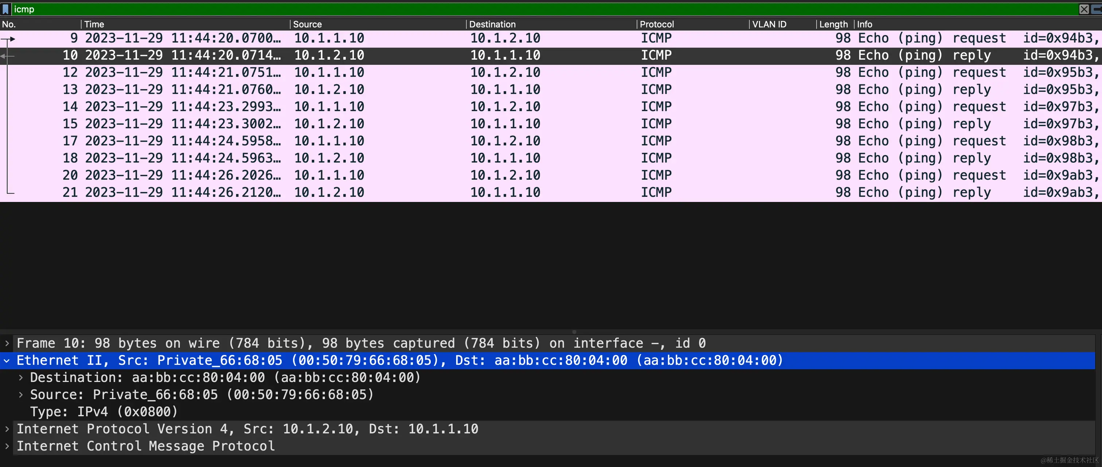Expand the Internet Protocol Version 4 section
The width and height of the screenshot is (1102, 467).
[x=7, y=429]
